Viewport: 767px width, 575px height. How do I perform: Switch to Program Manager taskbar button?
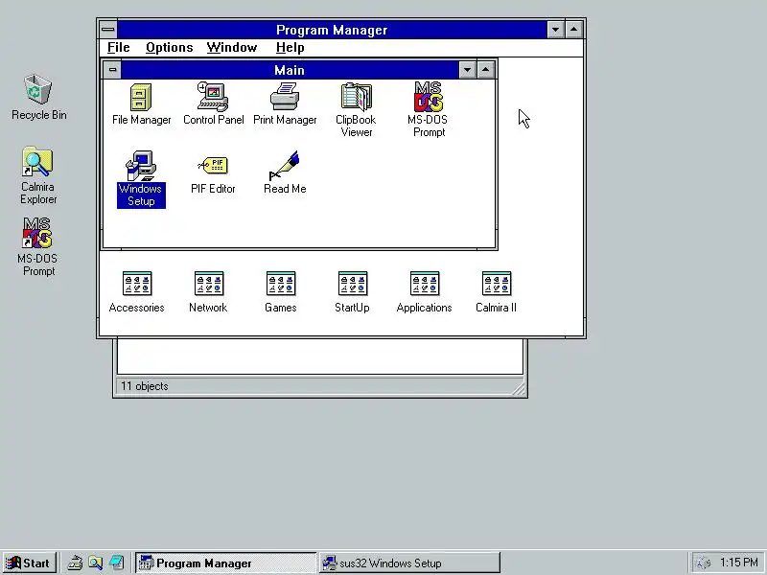[225, 563]
